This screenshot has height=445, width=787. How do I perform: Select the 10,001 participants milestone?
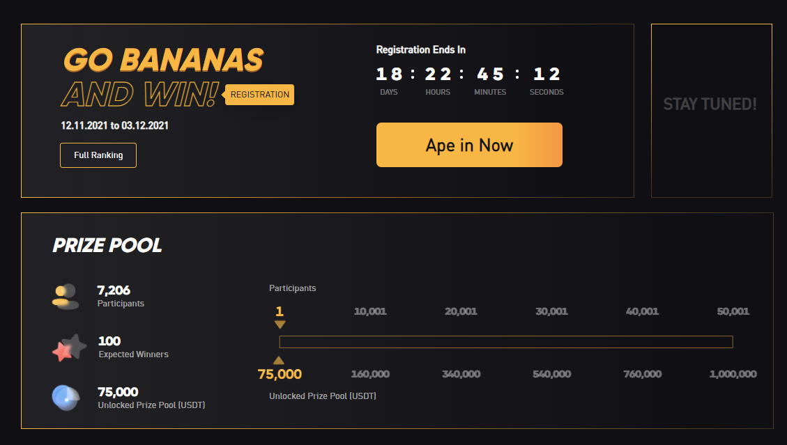pos(370,311)
